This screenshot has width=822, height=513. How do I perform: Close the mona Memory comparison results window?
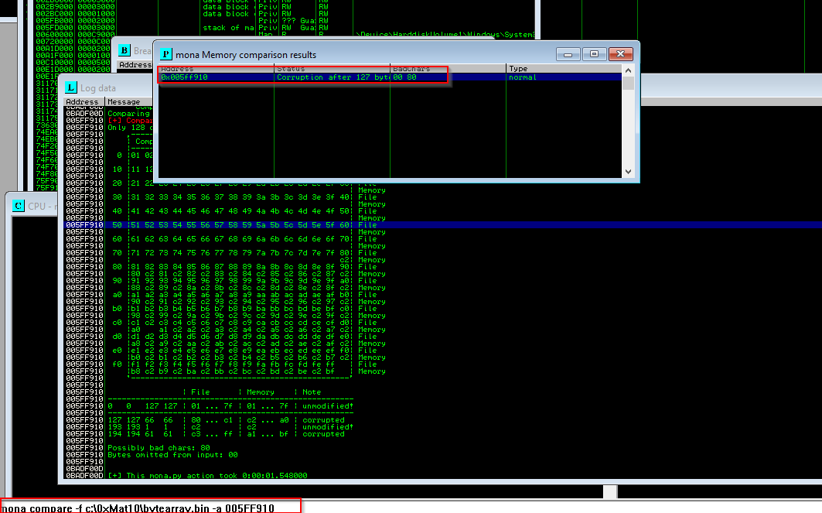point(620,54)
